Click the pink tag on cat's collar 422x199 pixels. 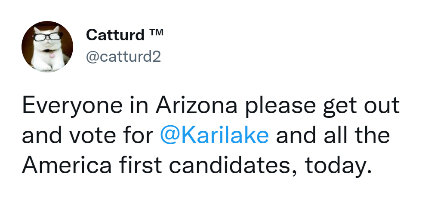pyautogui.click(x=52, y=55)
